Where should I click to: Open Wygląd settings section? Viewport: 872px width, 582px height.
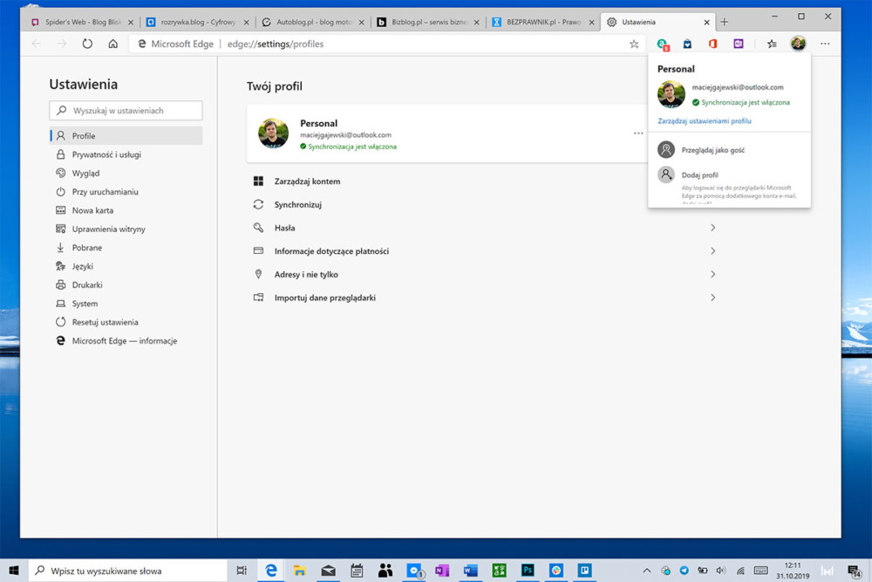[126, 173]
